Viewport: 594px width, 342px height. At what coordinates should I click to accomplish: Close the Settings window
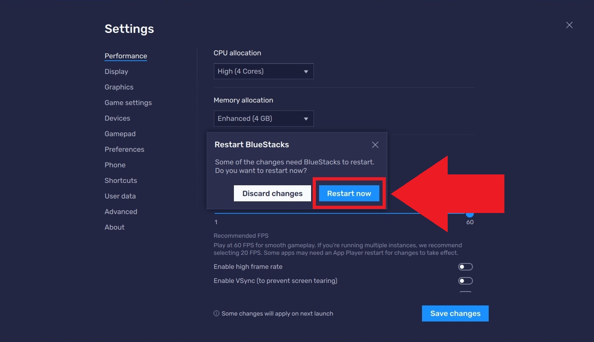pyautogui.click(x=569, y=25)
